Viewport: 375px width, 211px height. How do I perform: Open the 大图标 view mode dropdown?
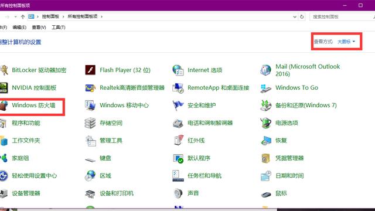coord(346,42)
